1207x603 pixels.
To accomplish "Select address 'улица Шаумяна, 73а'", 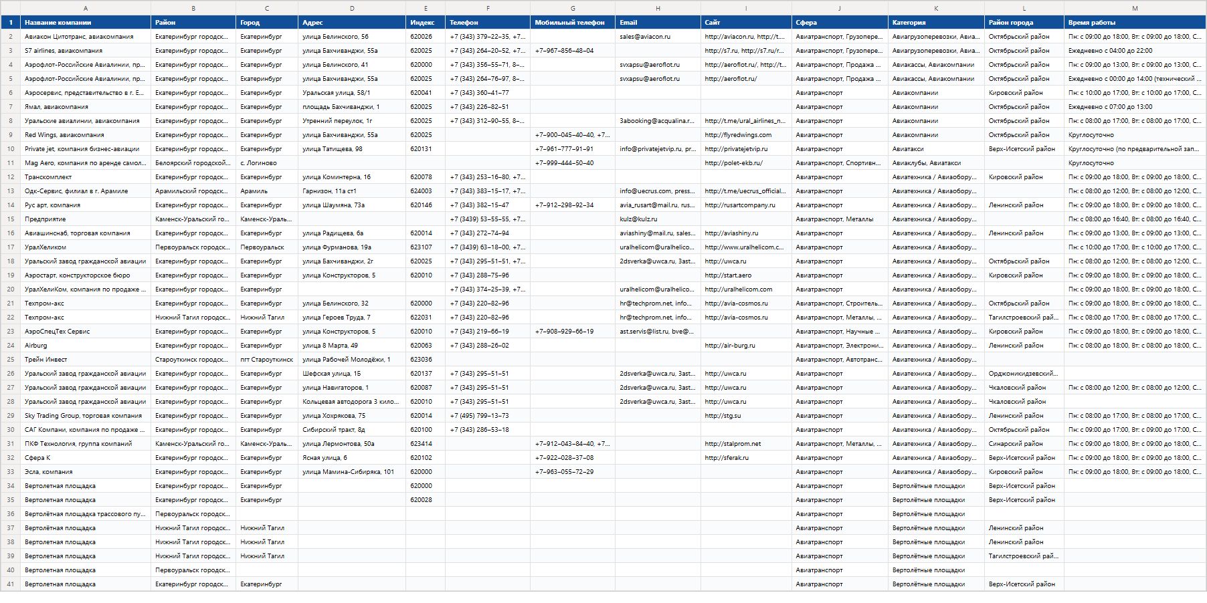I will (x=352, y=205).
